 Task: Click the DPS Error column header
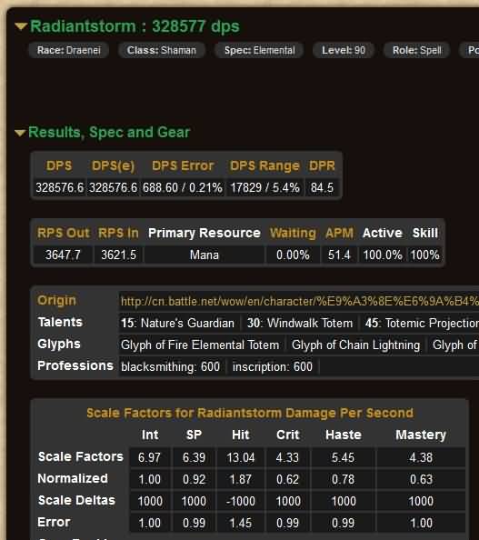183,165
